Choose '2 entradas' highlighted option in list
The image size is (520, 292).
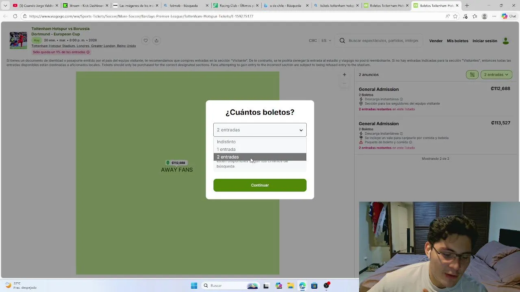click(x=260, y=157)
